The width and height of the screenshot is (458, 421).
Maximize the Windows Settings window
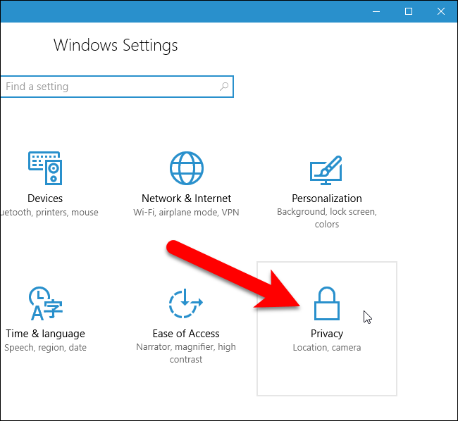tap(409, 11)
